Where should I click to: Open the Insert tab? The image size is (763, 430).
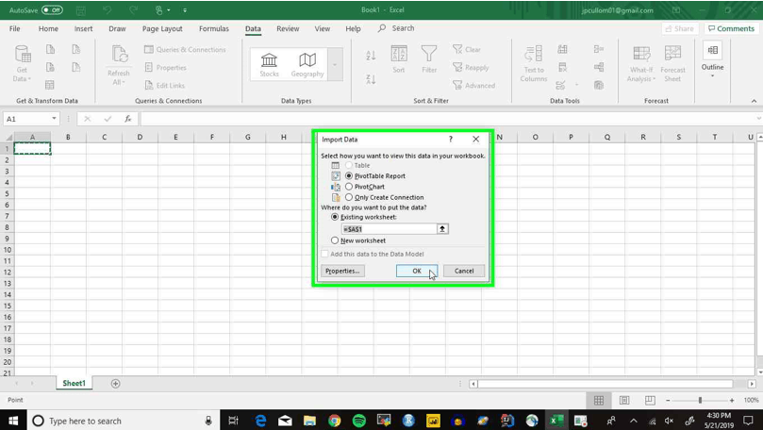pos(83,28)
